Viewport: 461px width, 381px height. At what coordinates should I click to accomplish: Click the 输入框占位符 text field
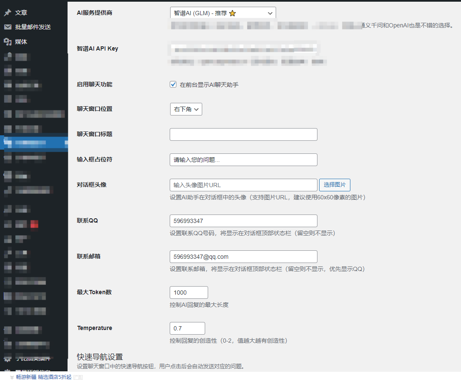(x=243, y=160)
